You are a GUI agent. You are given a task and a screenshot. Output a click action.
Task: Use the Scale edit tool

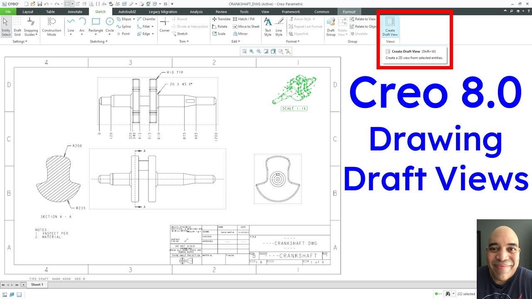pos(219,34)
